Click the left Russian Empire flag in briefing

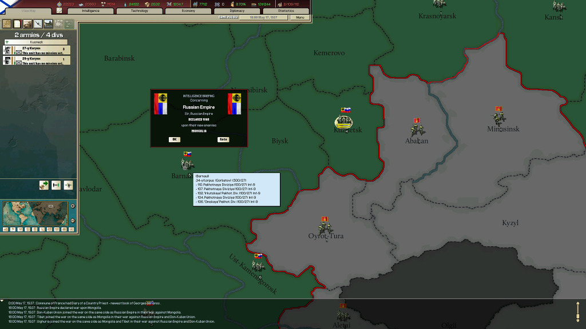tap(160, 104)
